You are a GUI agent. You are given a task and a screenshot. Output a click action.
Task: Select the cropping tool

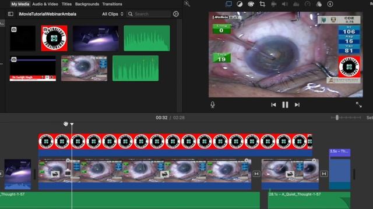262,4
